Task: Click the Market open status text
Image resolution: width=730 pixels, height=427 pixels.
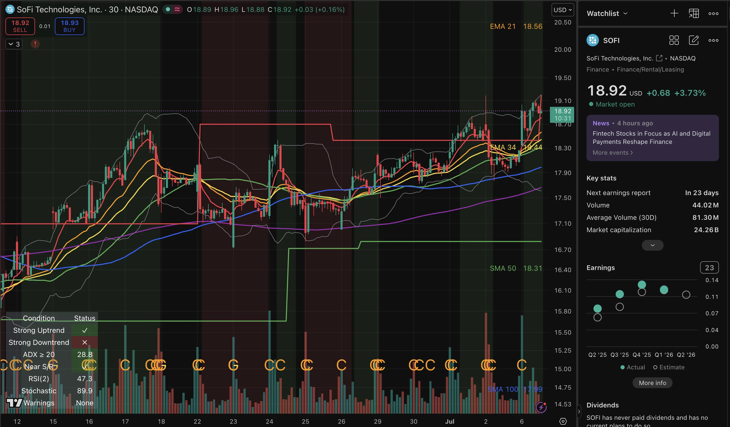Action: pos(615,104)
